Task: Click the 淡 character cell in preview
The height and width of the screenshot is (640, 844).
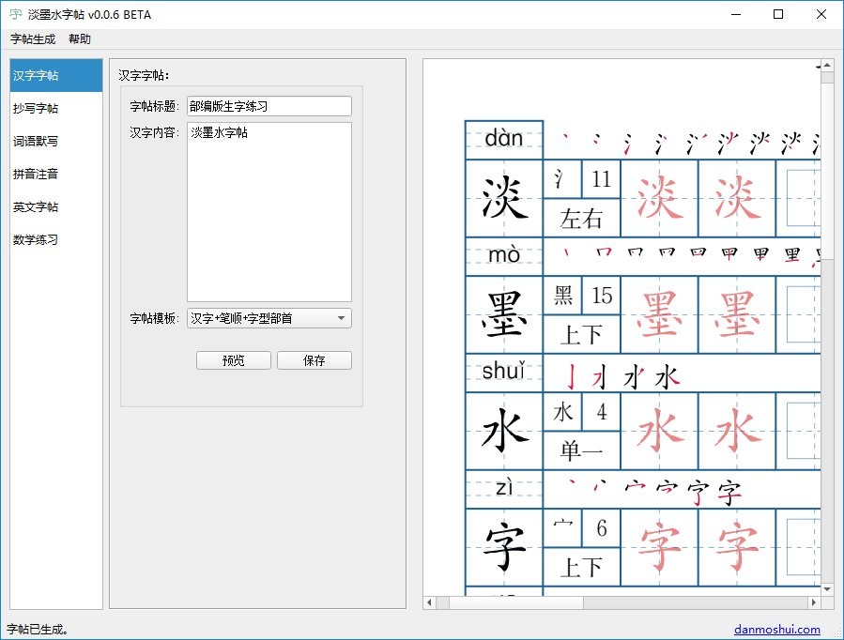Action: coord(504,197)
